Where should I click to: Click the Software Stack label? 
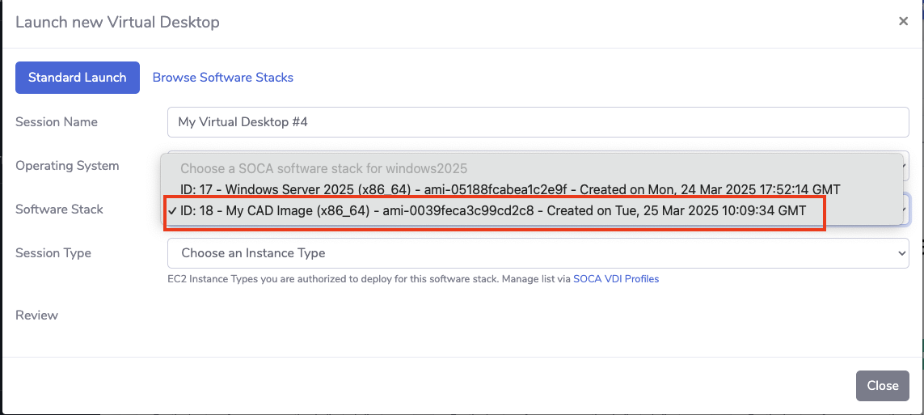click(59, 210)
